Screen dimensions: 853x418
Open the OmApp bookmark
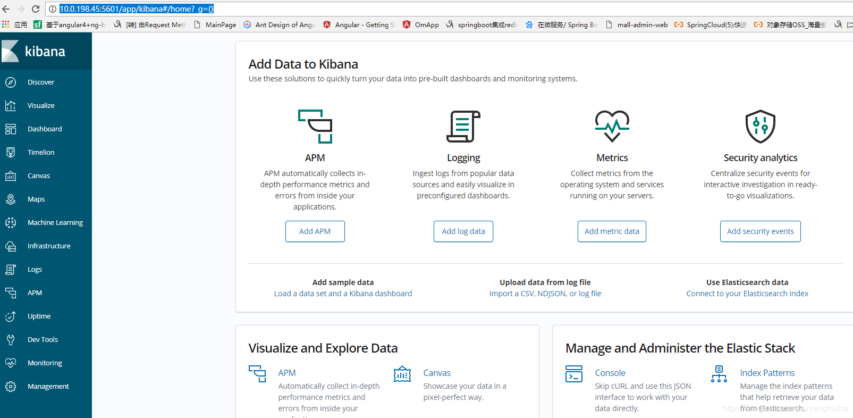pyautogui.click(x=421, y=24)
